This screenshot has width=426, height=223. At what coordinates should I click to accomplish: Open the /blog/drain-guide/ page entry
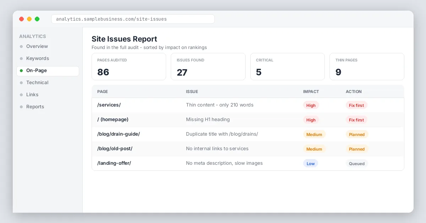coord(119,134)
